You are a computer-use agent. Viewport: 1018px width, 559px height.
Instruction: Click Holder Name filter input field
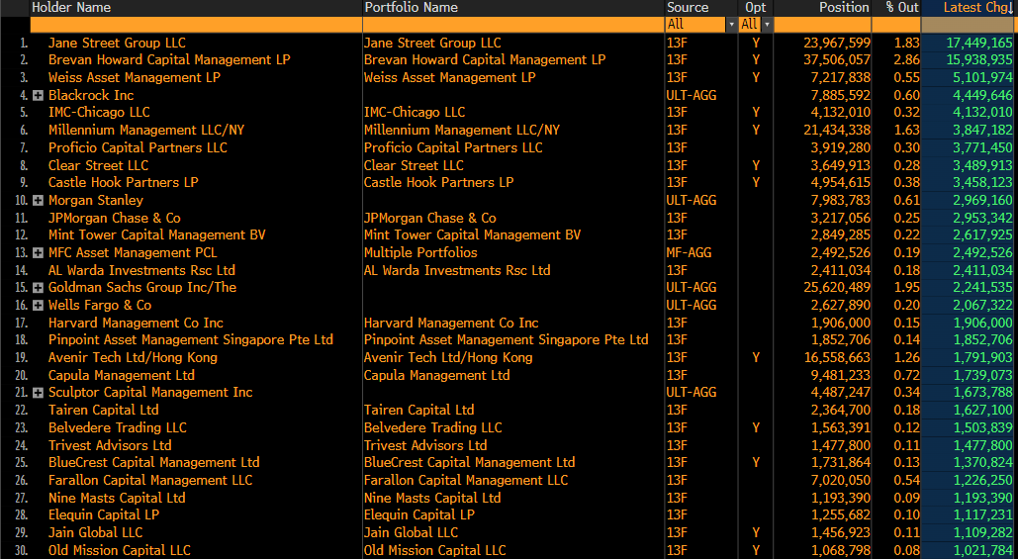tap(196, 25)
